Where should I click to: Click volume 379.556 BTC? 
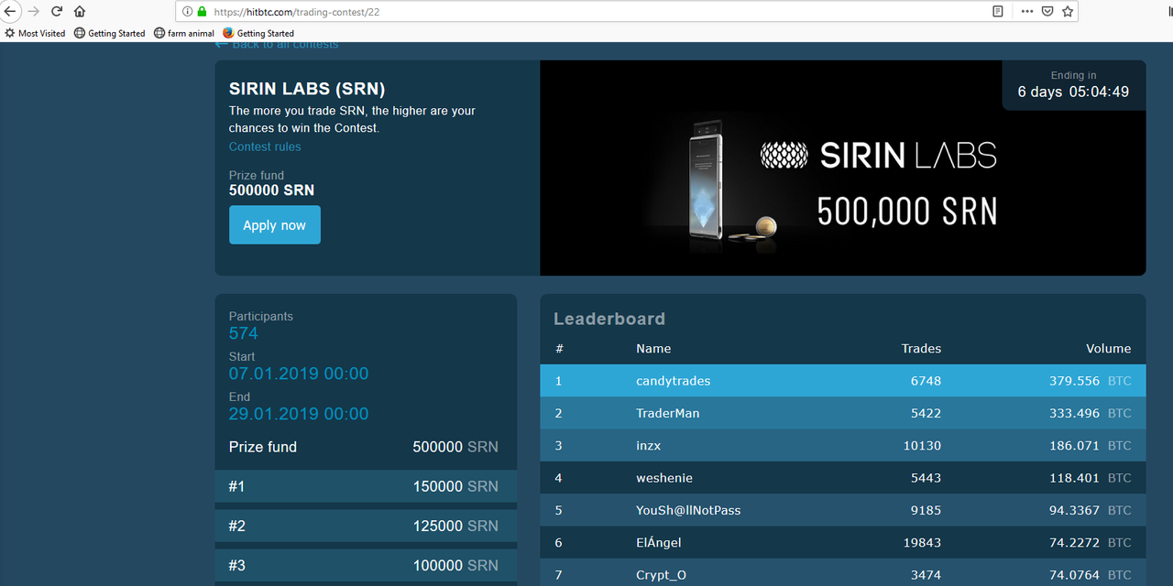click(x=1091, y=381)
